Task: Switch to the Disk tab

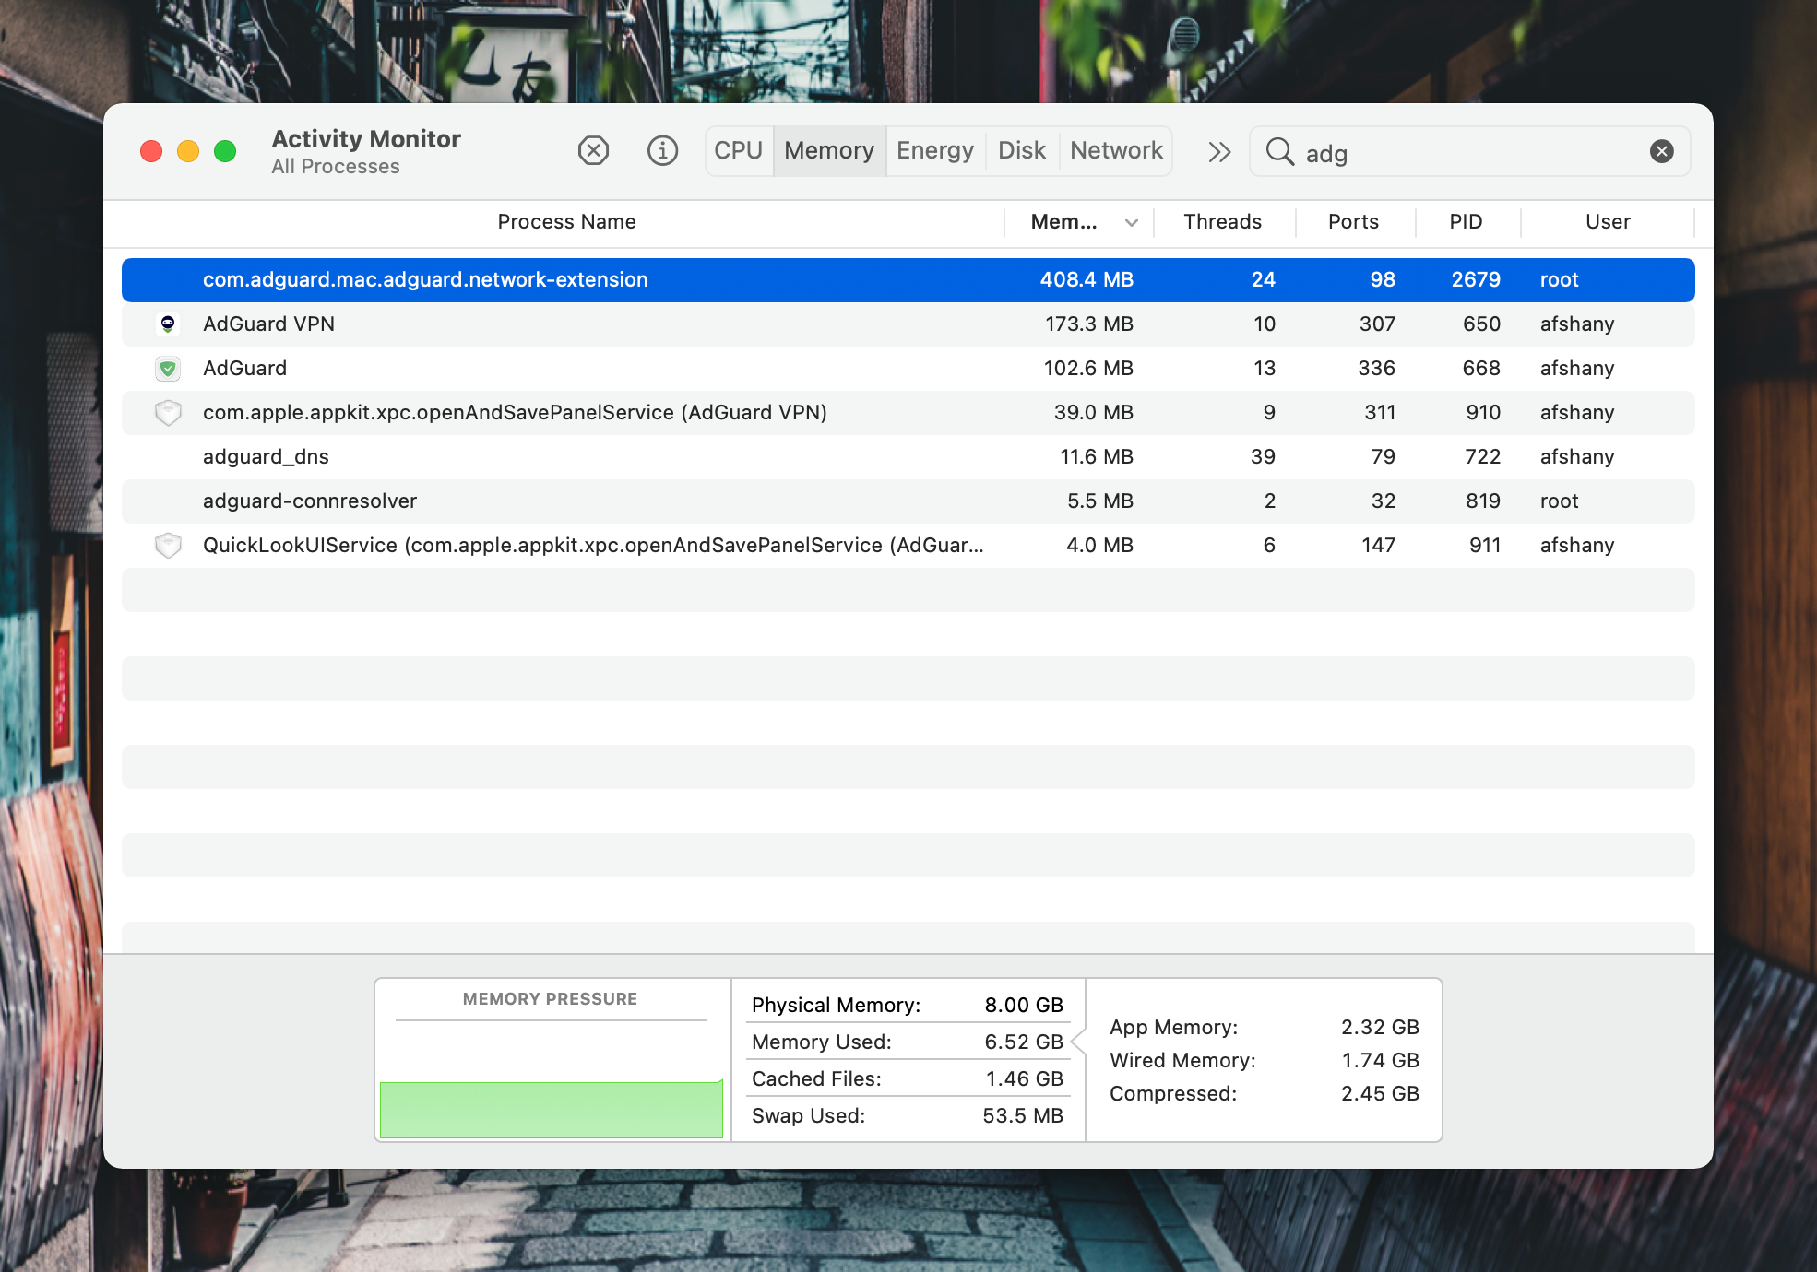Action: point(1022,150)
